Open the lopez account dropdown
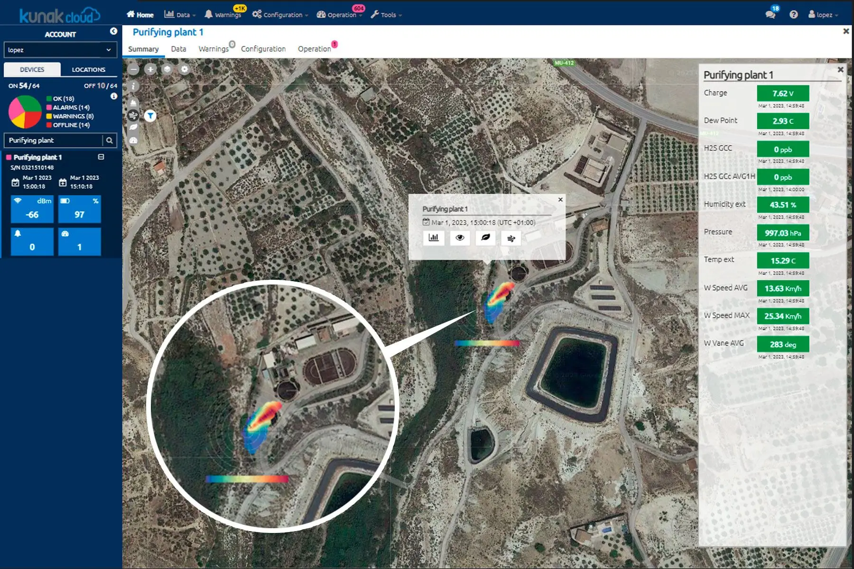 pos(60,50)
